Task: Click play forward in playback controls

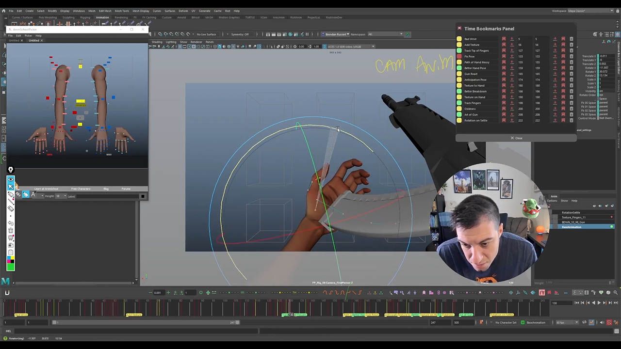Action: (599, 303)
